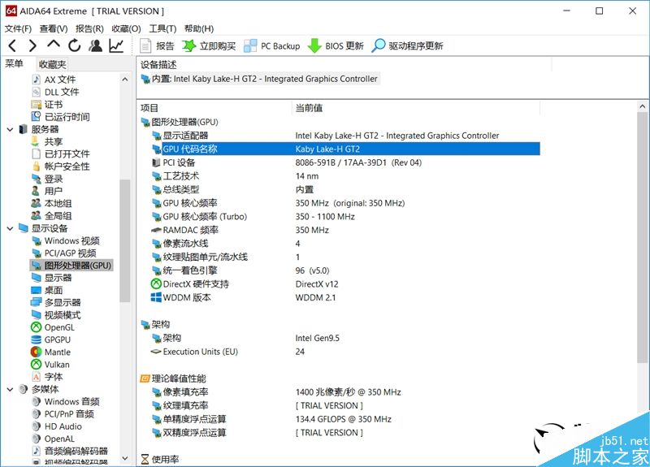Open PC Backup from toolbar
Screen dimensions: 650x467
point(272,46)
